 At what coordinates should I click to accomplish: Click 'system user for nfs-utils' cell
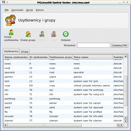point(88,116)
